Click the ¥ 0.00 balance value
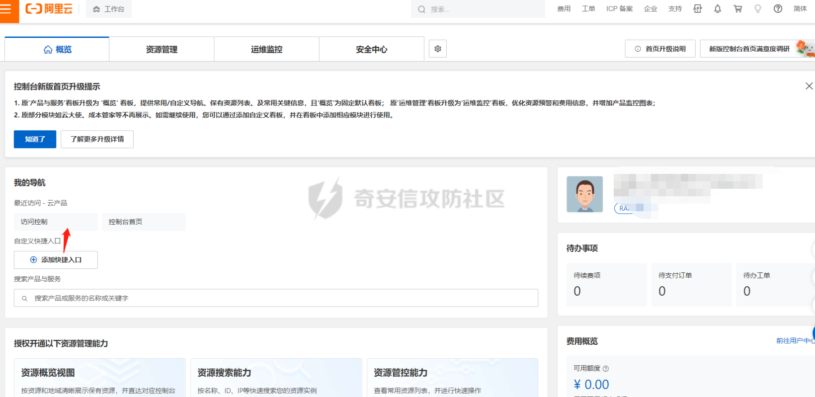This screenshot has width=815, height=397. 591,385
